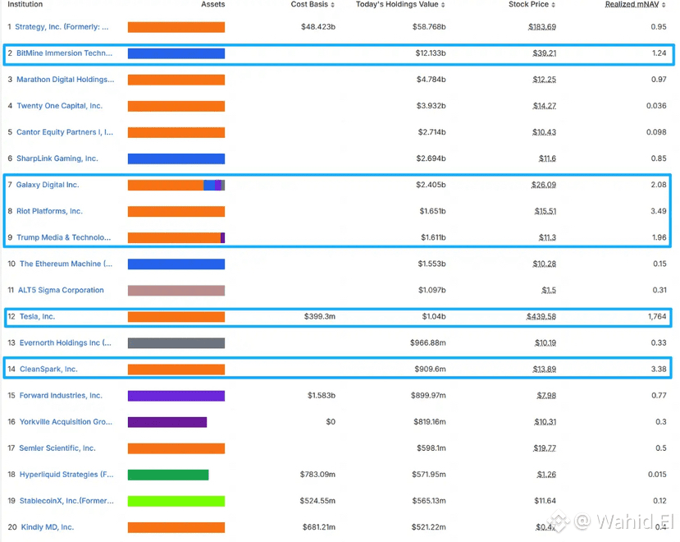Screen dimensions: 680x542
Task: Click Riot Platforms stock price $15.51
Action: pyautogui.click(x=545, y=211)
